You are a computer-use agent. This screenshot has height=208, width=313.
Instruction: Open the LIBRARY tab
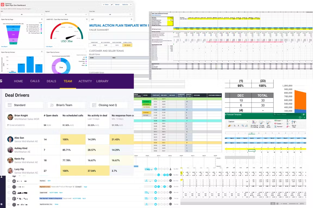pyautogui.click(x=102, y=81)
